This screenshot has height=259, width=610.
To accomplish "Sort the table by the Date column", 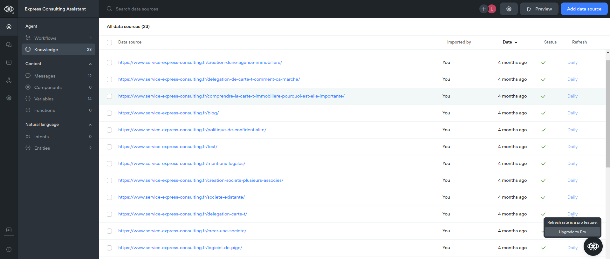I will pos(510,42).
